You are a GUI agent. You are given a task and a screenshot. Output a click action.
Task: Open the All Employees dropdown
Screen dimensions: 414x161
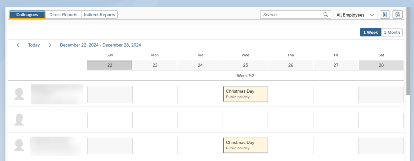355,15
